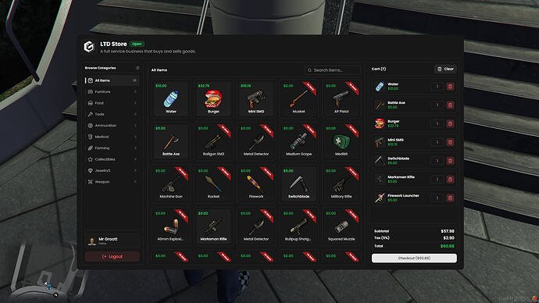Edit quantity field for Battle Axe in cart
Screen dimensions: 539x303
(437, 105)
